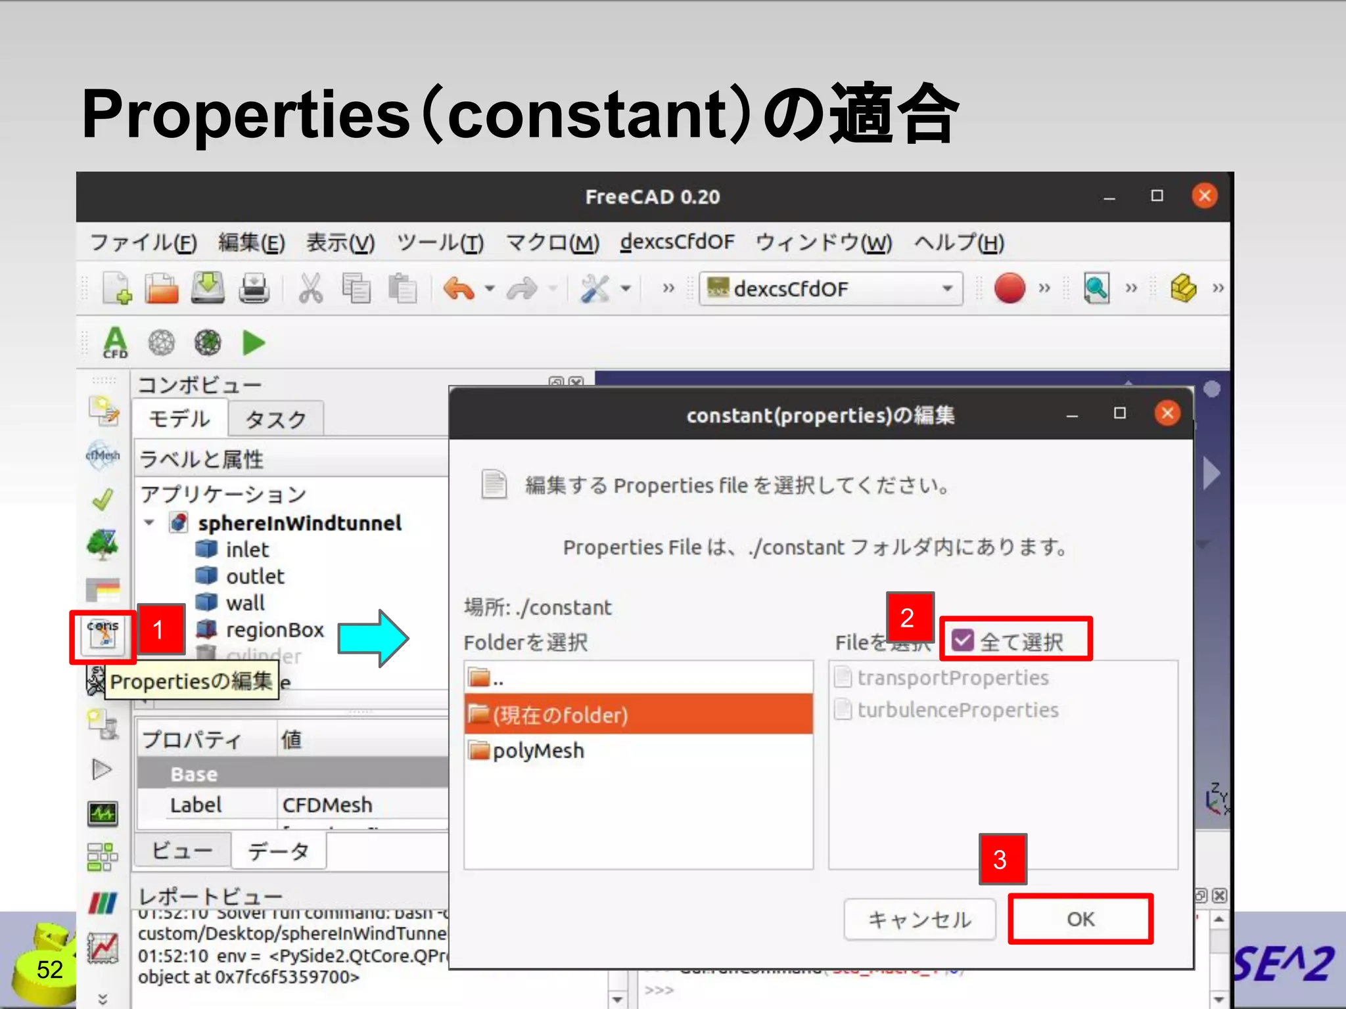This screenshot has height=1009, width=1346.
Task: Click the green refined mesh icon
Action: coord(208,342)
